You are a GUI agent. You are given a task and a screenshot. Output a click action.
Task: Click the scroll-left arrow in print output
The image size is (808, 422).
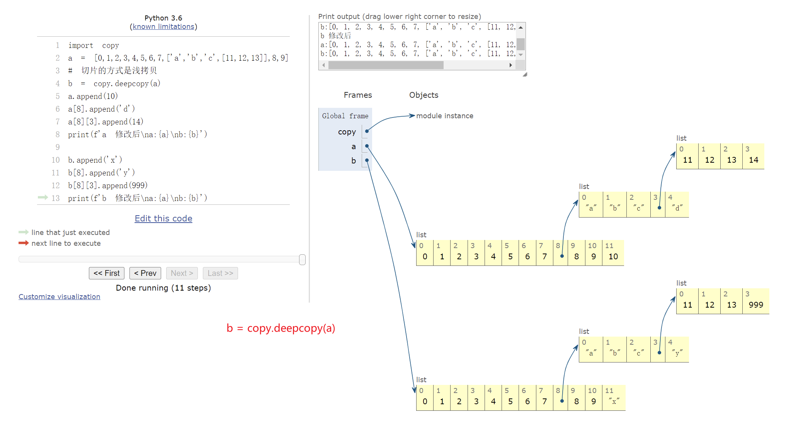[324, 65]
